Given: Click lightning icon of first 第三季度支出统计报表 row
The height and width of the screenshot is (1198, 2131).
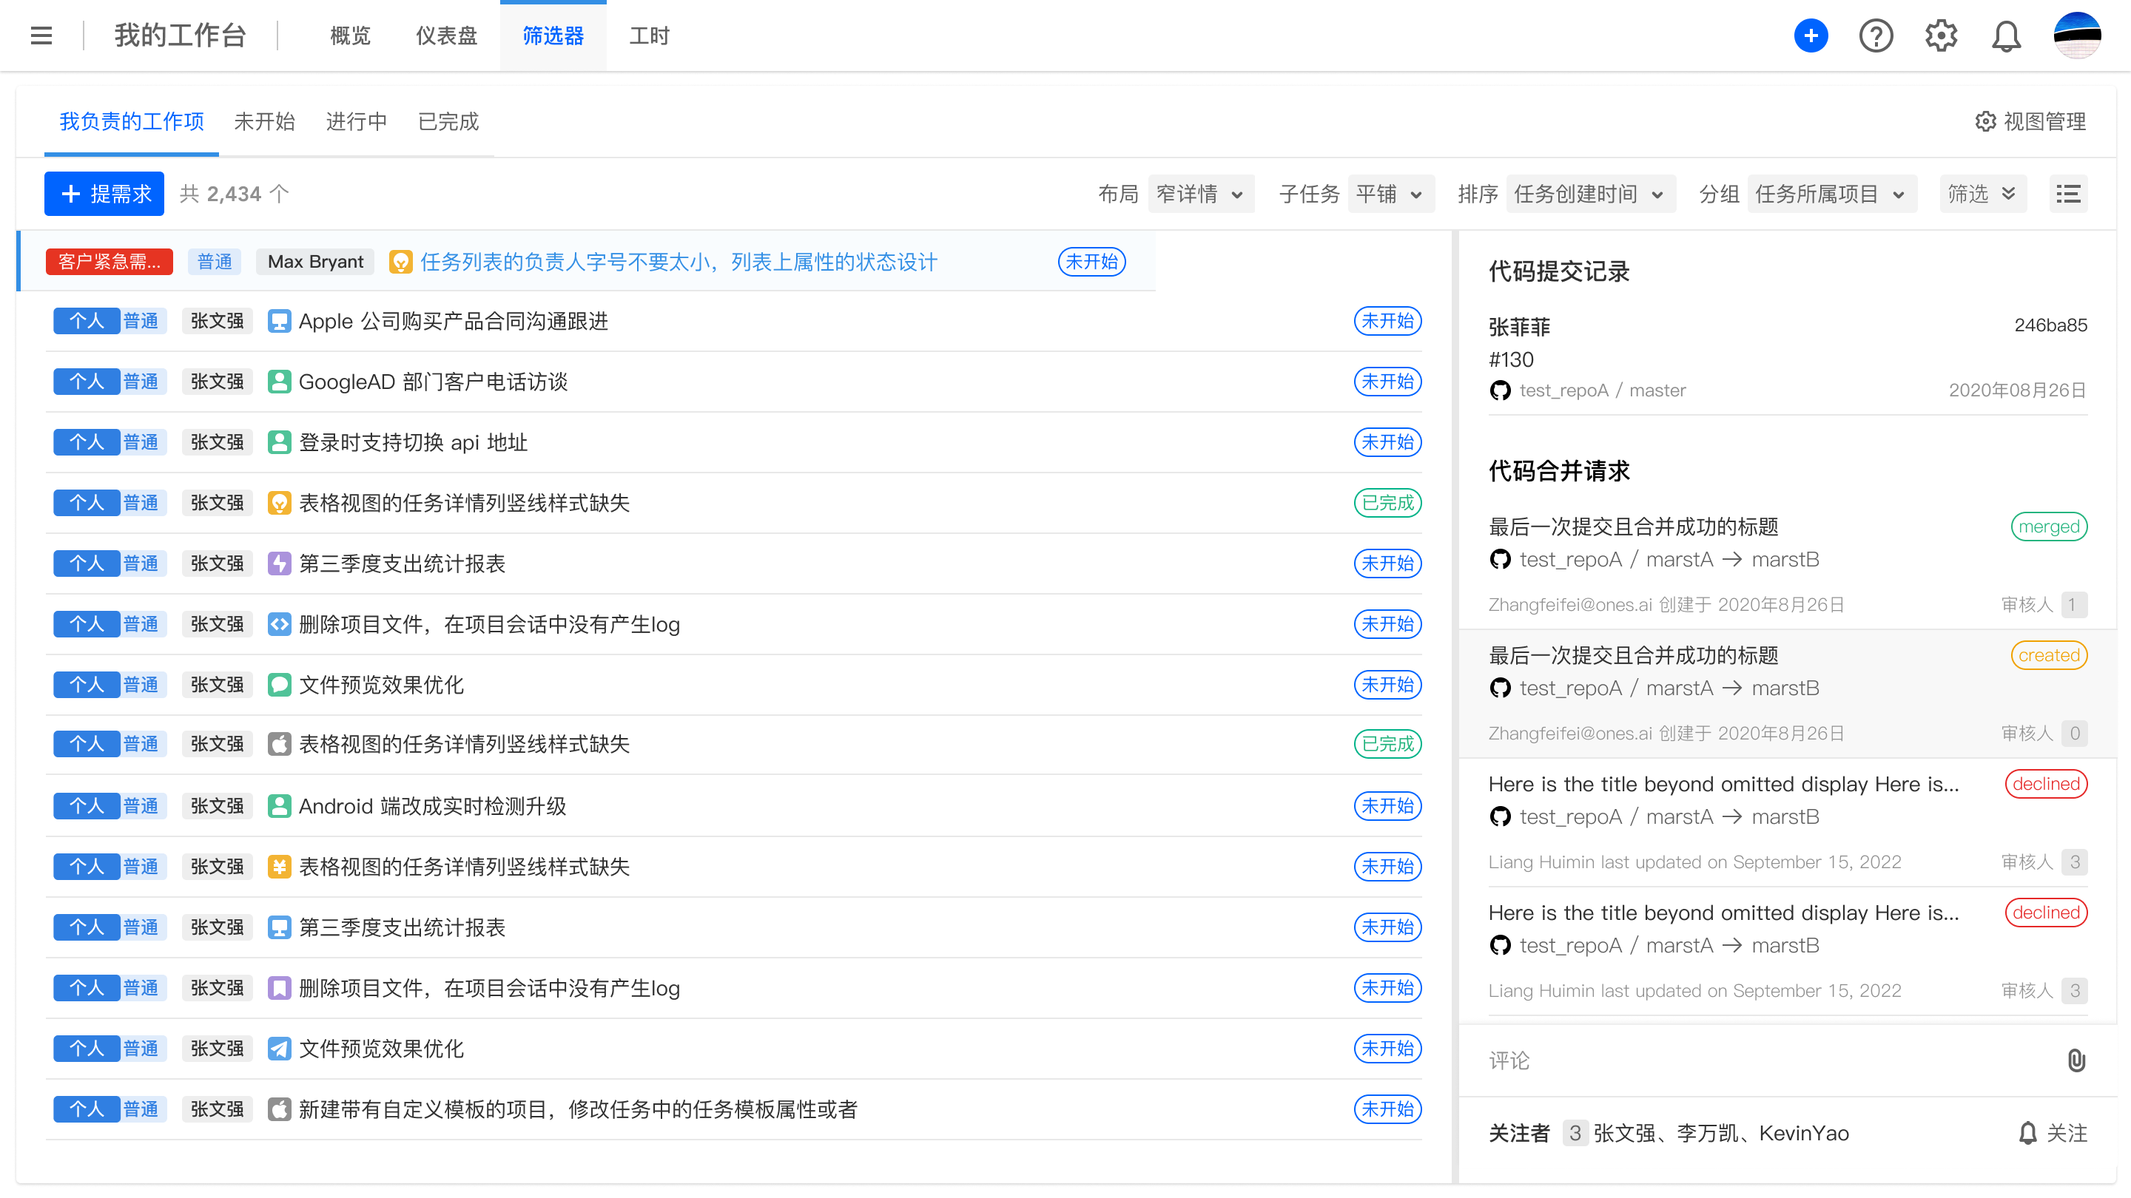Looking at the screenshot, I should (x=280, y=563).
